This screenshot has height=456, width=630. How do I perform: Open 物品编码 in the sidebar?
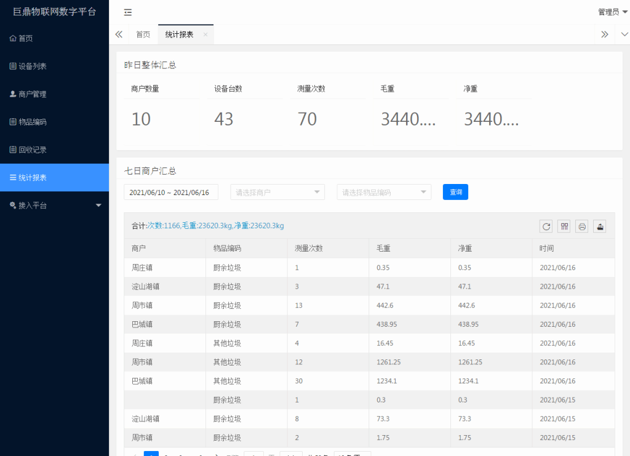[54, 122]
